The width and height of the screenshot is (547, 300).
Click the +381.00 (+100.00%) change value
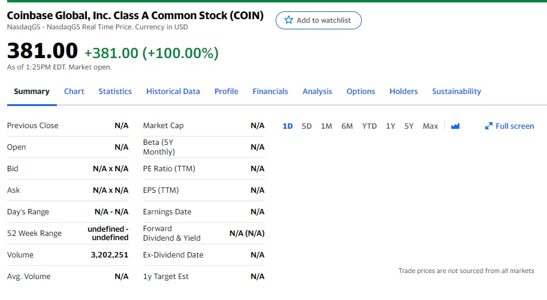pos(152,53)
